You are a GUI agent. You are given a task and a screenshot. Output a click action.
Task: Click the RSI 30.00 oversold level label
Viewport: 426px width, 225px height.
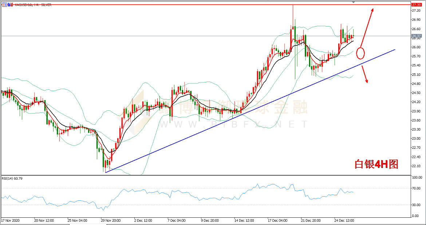(417, 205)
